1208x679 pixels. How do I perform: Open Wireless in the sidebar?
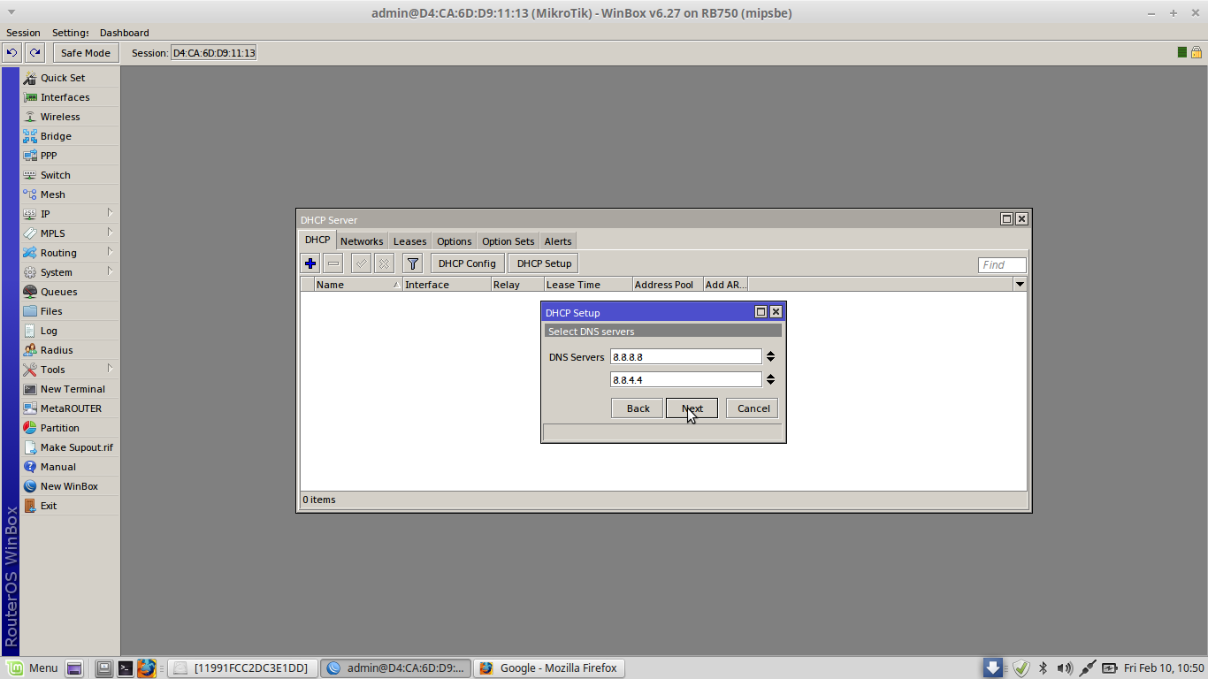(x=69, y=117)
